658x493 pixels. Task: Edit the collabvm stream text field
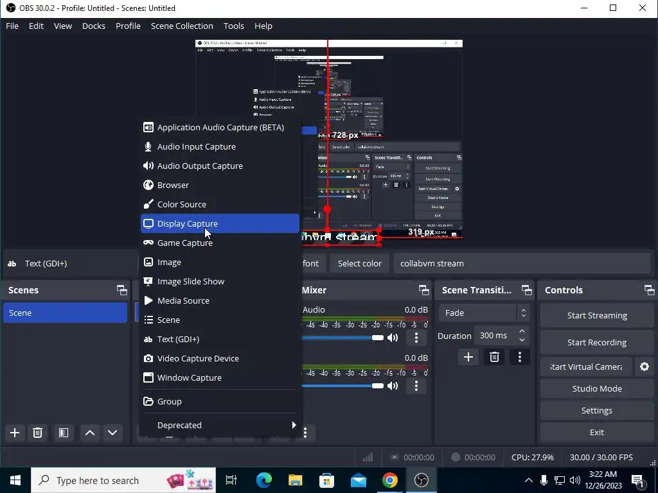[522, 264]
